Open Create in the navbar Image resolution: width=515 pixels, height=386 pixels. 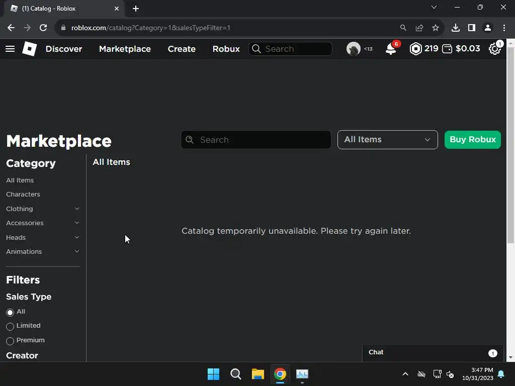point(182,49)
